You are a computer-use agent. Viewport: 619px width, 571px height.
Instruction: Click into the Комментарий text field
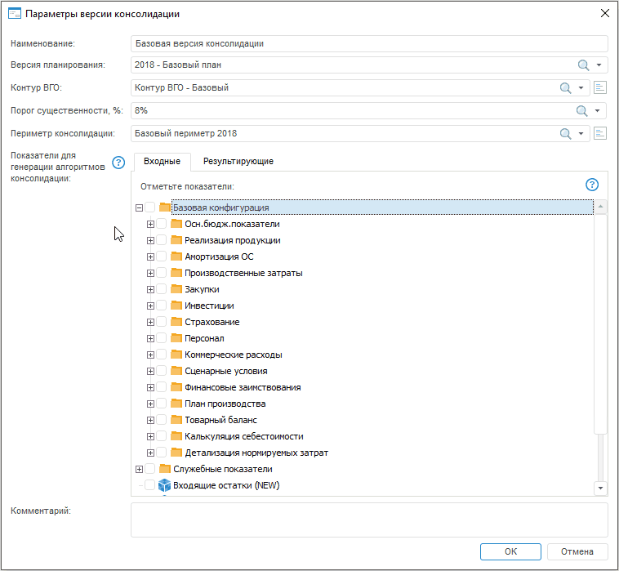click(x=369, y=520)
